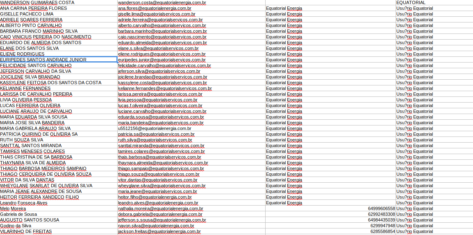Select email thaynara.almeida@equatorialservicos.com.br
473x235 pixels.
pos(163,163)
